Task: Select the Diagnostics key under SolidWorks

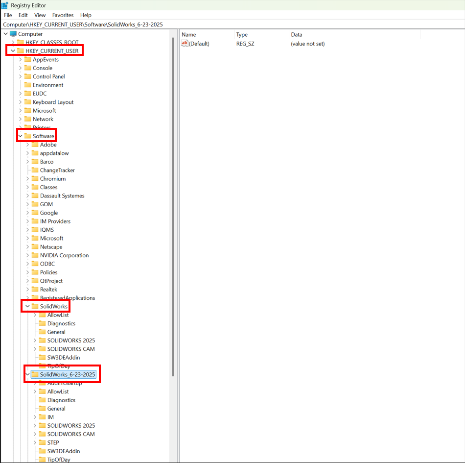Action: (61, 323)
